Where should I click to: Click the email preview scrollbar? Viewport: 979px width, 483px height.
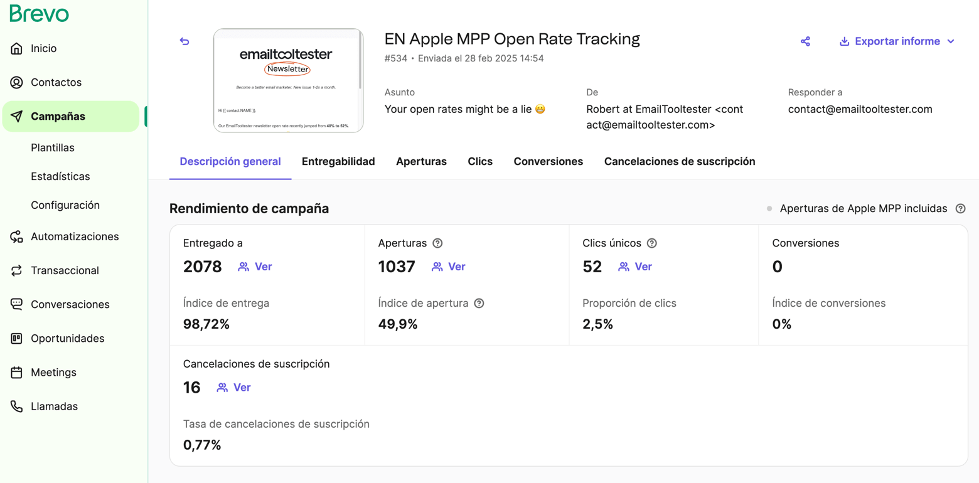pos(360,60)
